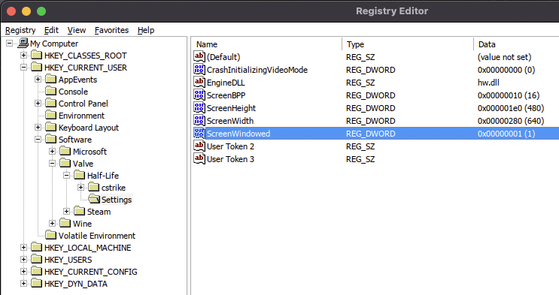
Task: Click the Software folder icon
Action: point(51,139)
